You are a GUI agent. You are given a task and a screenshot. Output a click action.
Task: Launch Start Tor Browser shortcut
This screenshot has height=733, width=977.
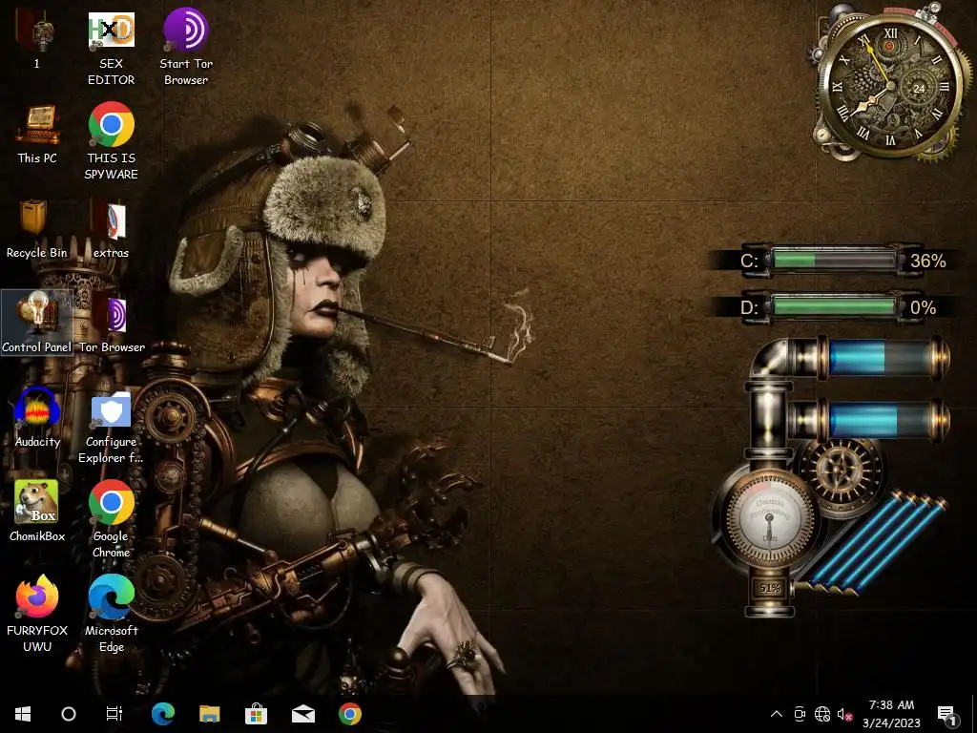pyautogui.click(x=186, y=47)
